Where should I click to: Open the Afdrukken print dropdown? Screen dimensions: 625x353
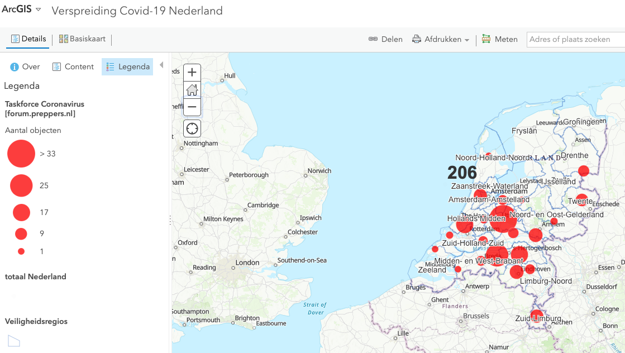pyautogui.click(x=441, y=40)
